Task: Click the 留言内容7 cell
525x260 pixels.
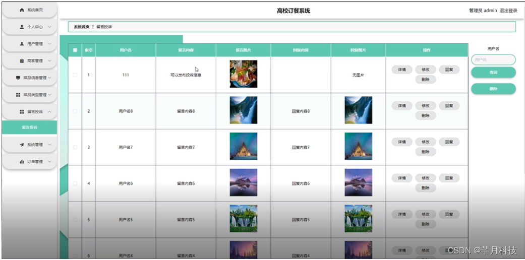Action: (x=186, y=147)
